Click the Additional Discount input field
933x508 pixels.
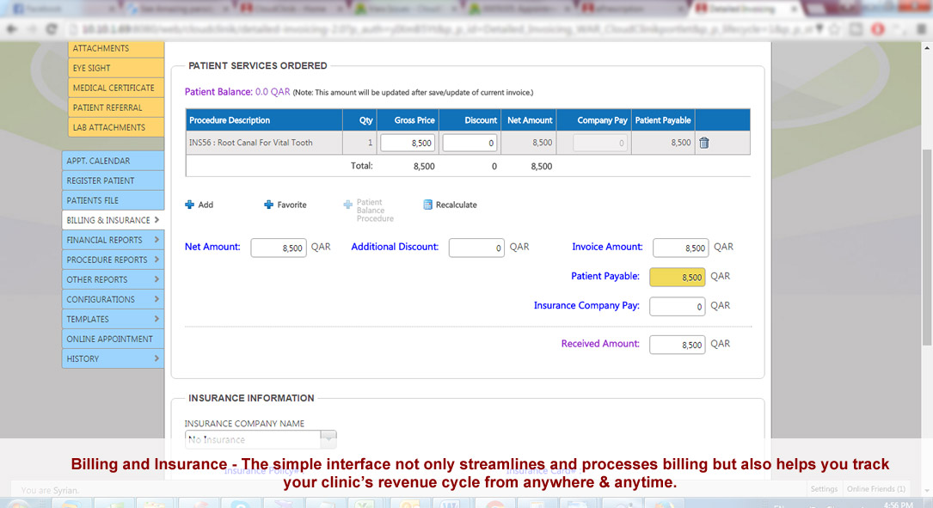pyautogui.click(x=476, y=248)
